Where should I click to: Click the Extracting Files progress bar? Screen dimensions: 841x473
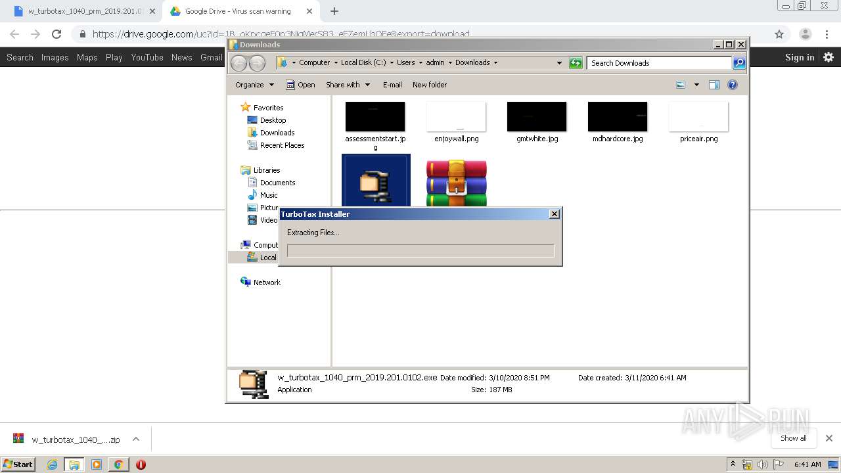pos(420,251)
